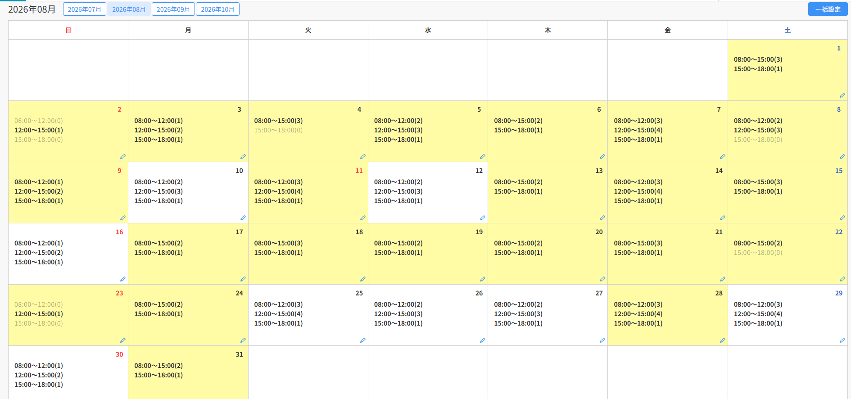Select the 12:00~15:00(4) slot on August 7
Image resolution: width=851 pixels, height=399 pixels.
pos(638,130)
